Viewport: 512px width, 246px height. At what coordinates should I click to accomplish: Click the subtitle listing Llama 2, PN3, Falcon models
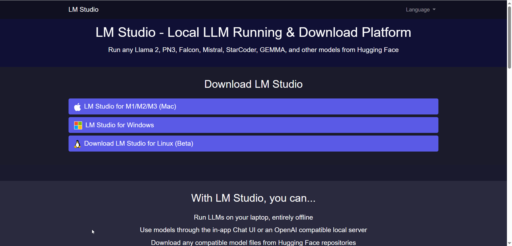(253, 50)
